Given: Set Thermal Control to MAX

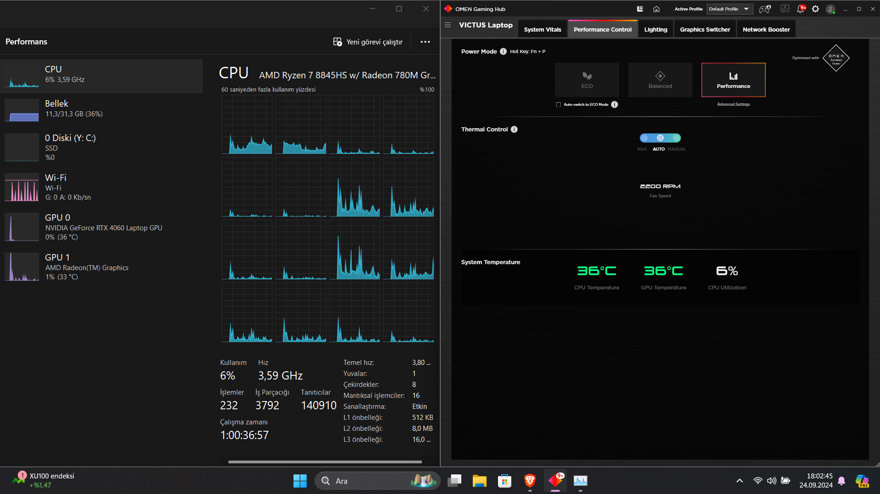Looking at the screenshot, I should click(644, 138).
